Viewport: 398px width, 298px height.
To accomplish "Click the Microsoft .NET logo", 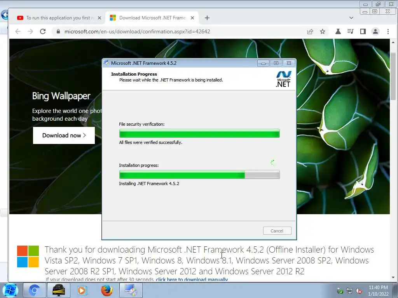I will [x=283, y=79].
